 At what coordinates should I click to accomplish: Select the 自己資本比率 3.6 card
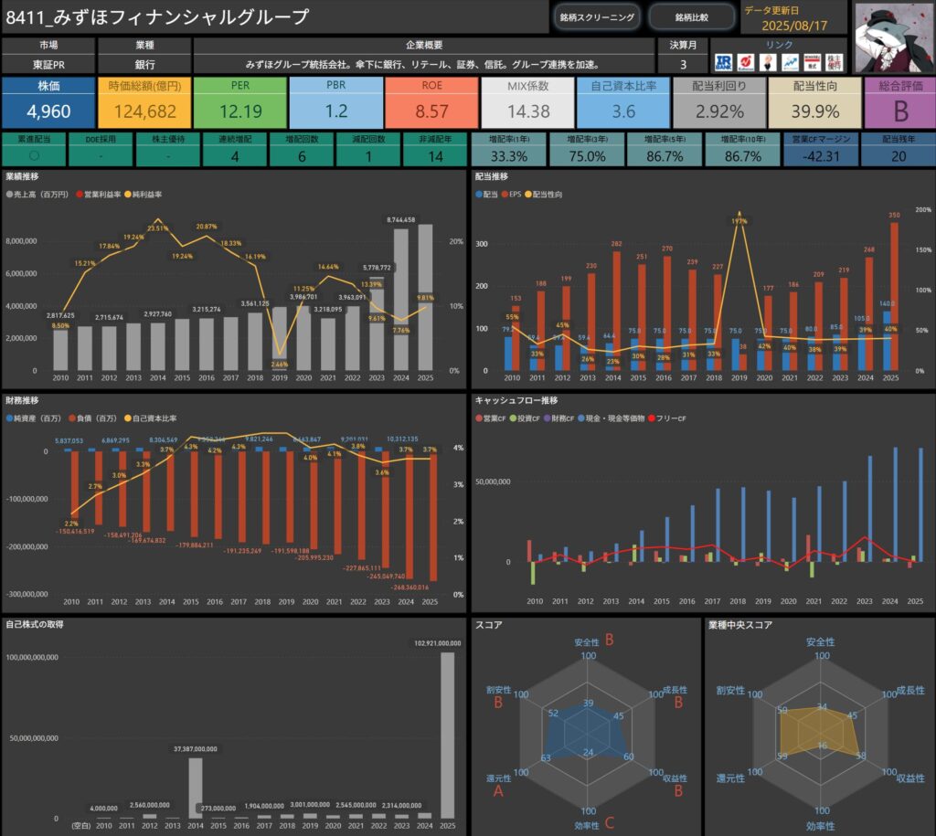[x=623, y=102]
